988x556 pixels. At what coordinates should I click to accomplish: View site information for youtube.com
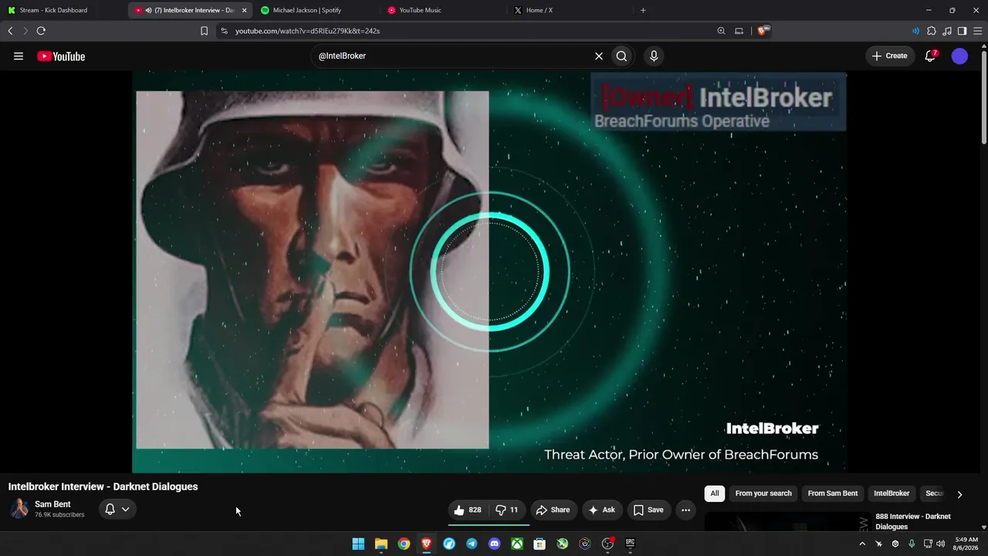tap(224, 31)
